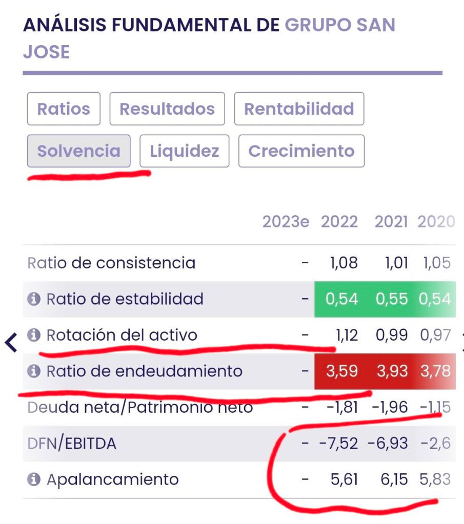Click info icon beside Ratio de estabilidad
This screenshot has width=464, height=524.
click(x=34, y=299)
